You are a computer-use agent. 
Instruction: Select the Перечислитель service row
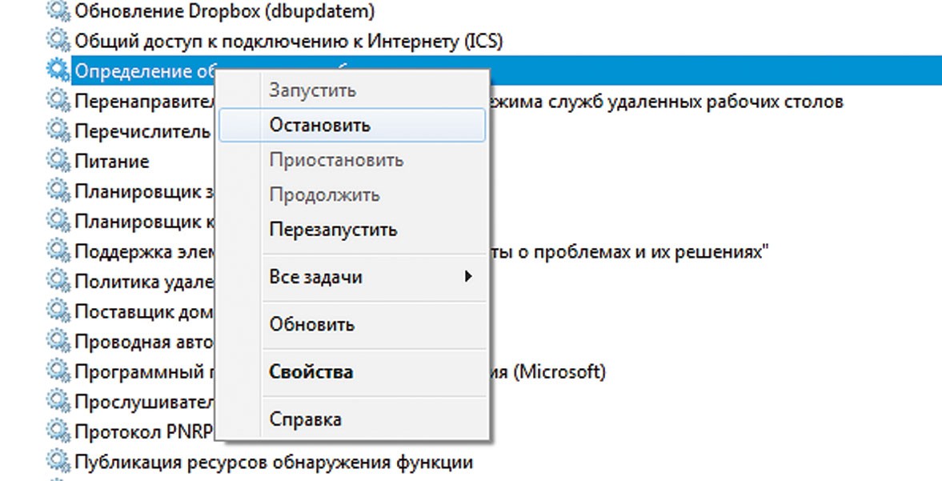142,130
